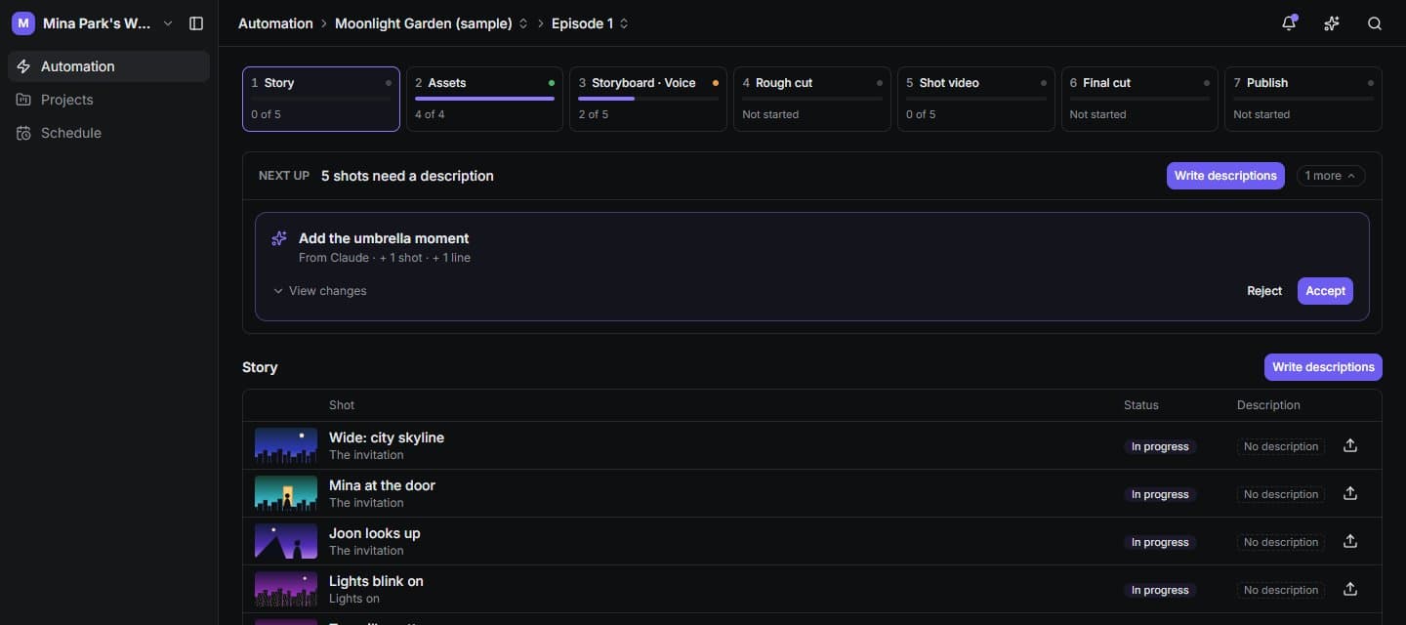1406x625 pixels.
Task: Accept the umbrella moment suggestion
Action: coord(1325,291)
